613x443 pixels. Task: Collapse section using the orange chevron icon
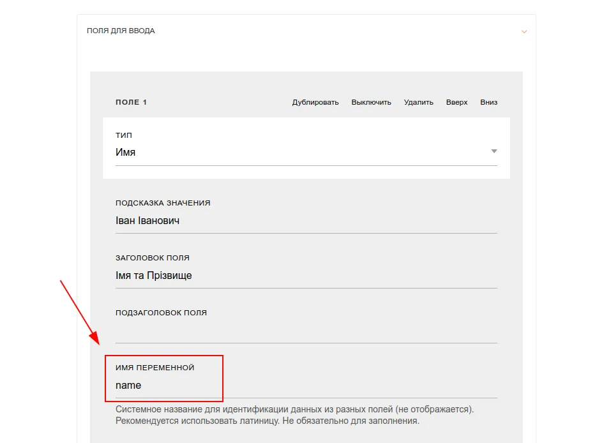524,31
